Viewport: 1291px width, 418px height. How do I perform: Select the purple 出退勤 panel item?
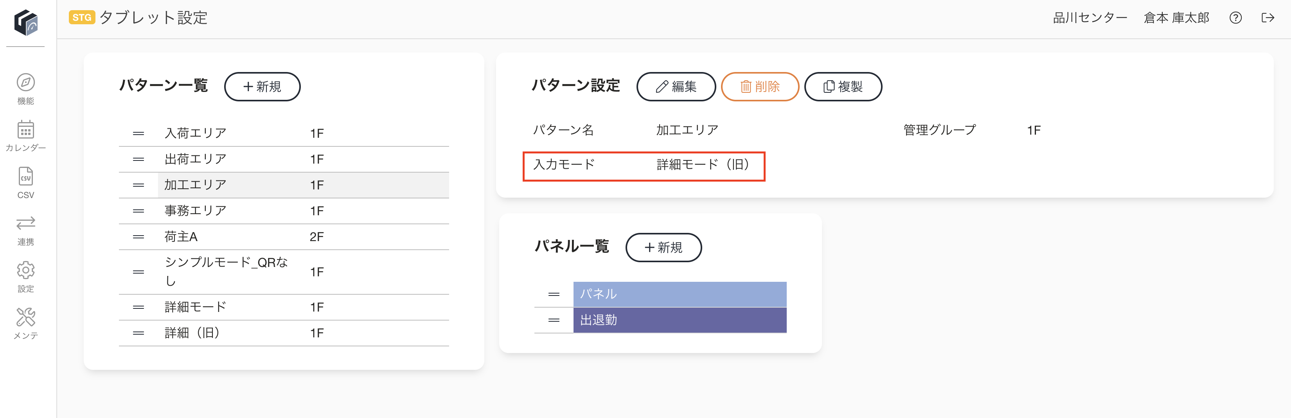coord(680,320)
